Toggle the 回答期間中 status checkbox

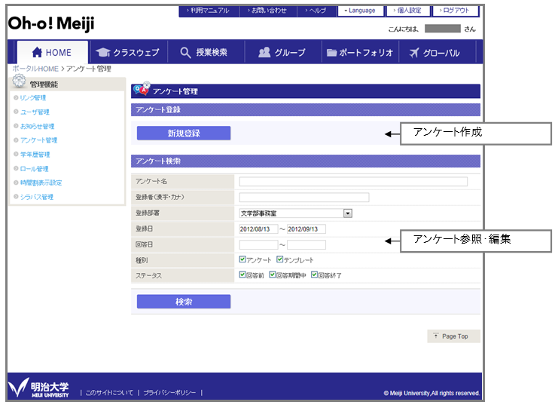[x=273, y=275]
